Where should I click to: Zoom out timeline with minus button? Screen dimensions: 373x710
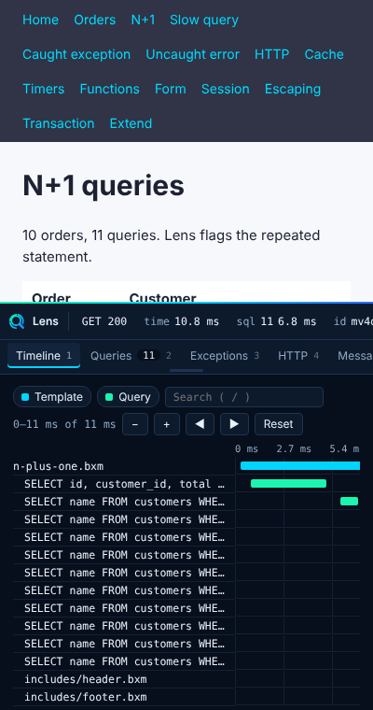coord(135,424)
